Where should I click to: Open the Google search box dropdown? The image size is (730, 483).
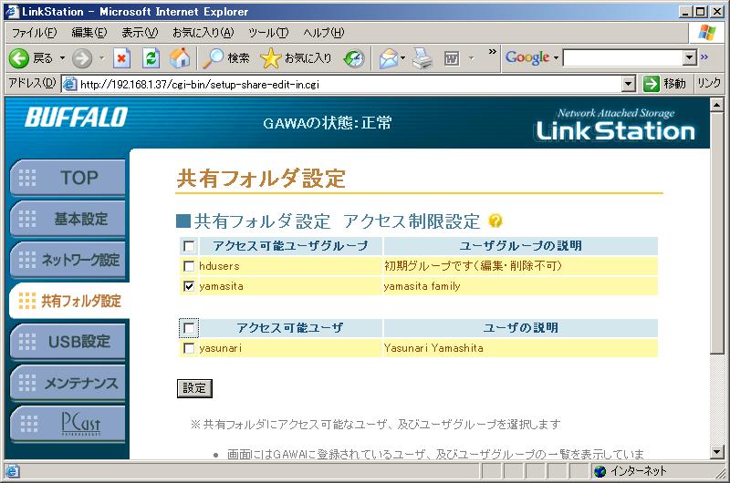pos(690,57)
